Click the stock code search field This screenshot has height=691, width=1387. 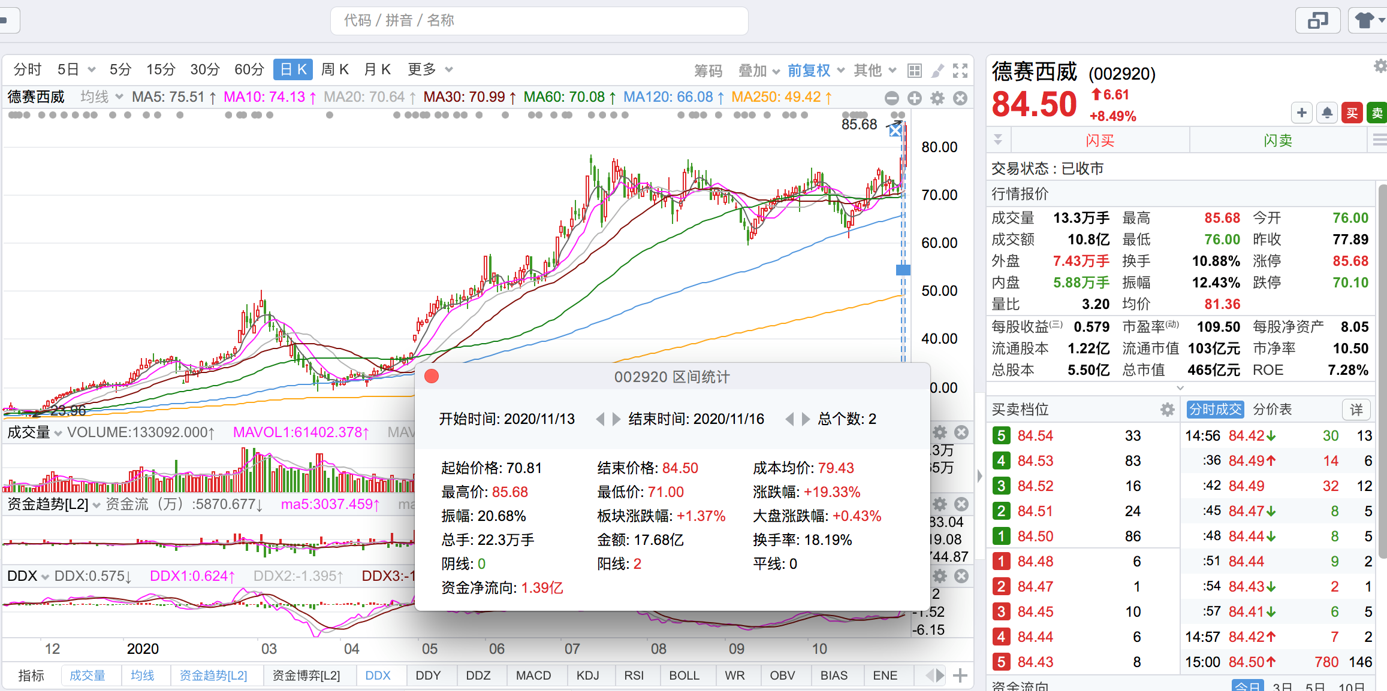[539, 21]
